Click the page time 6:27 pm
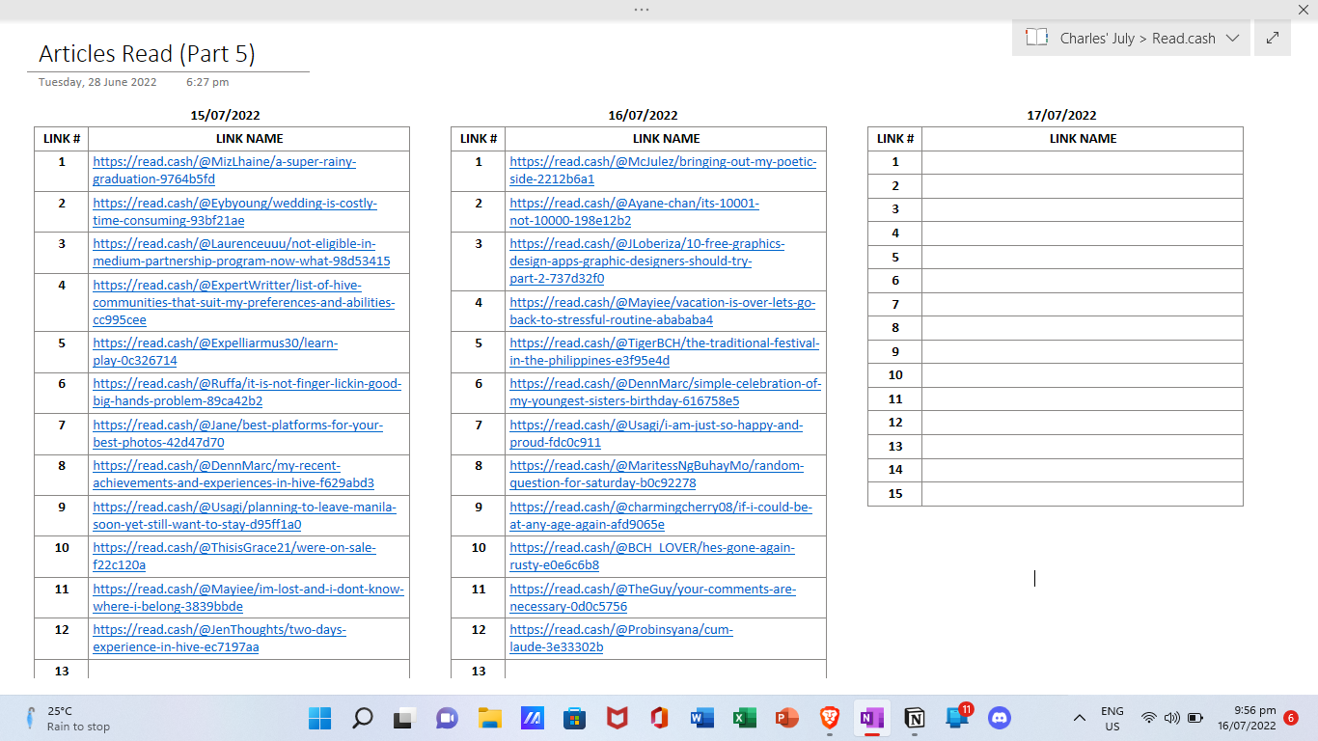 tap(207, 82)
